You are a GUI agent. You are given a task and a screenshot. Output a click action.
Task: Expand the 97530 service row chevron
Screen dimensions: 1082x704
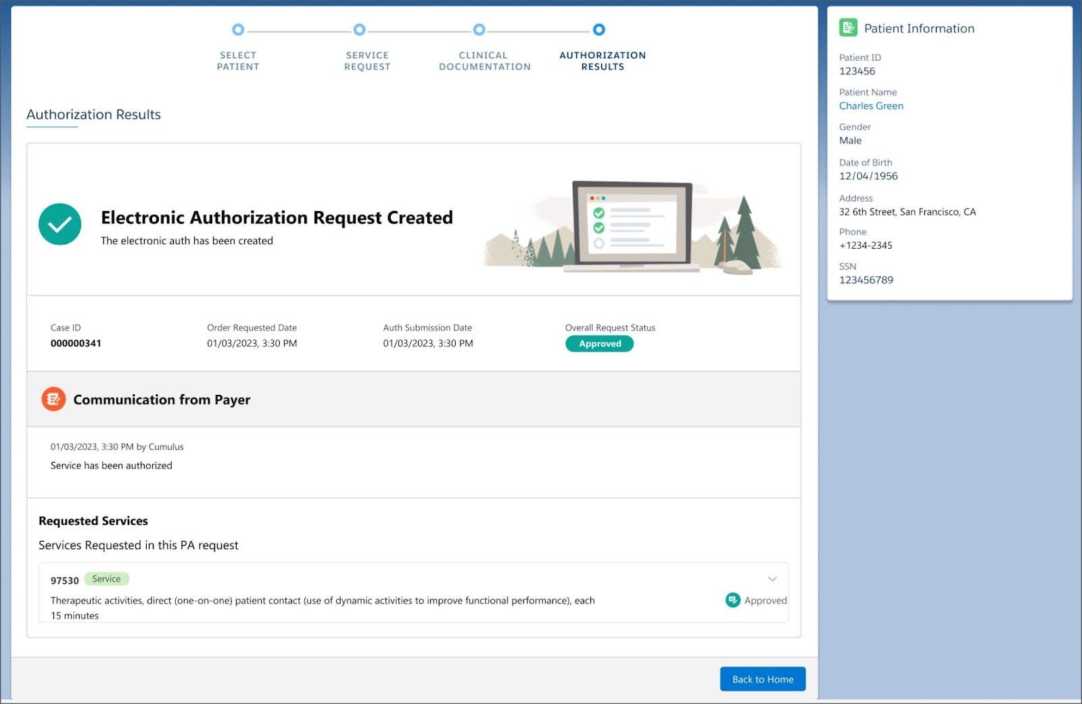772,579
